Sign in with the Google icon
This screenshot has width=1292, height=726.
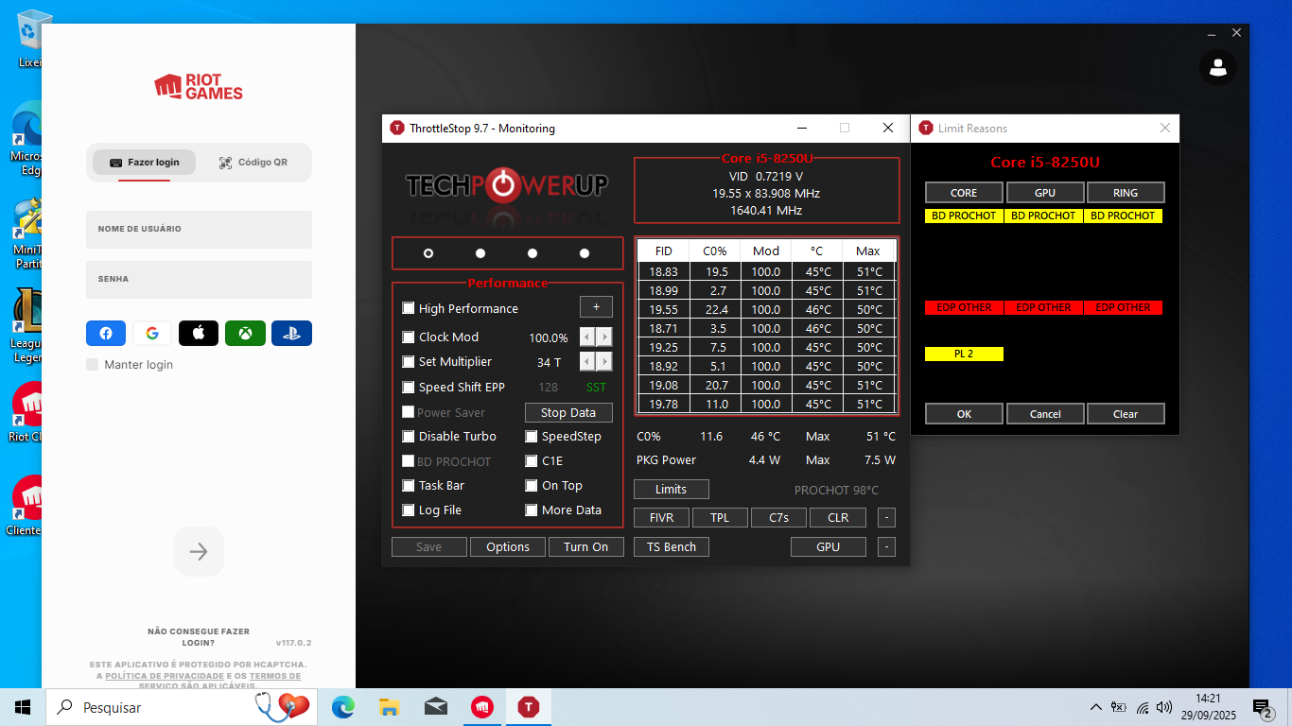[152, 334]
